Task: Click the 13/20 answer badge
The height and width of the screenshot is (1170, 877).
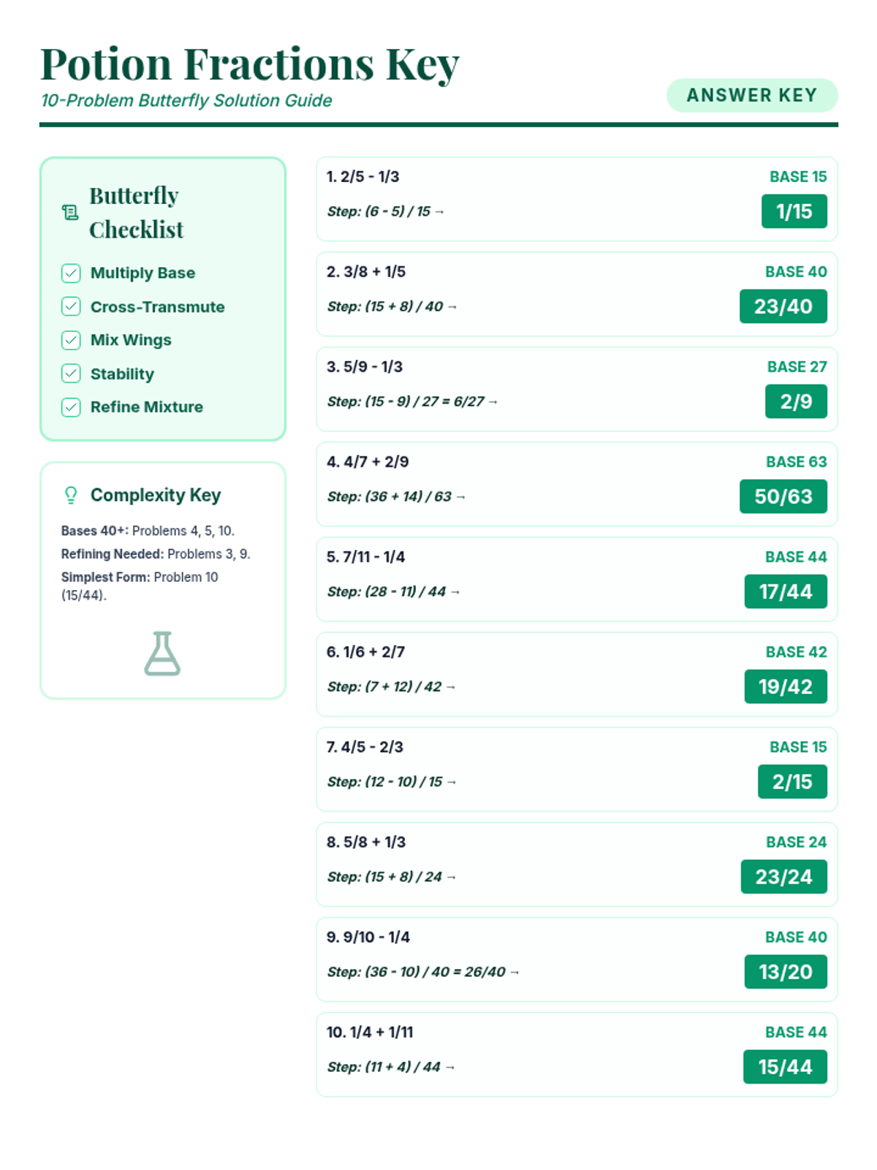Action: coord(786,972)
